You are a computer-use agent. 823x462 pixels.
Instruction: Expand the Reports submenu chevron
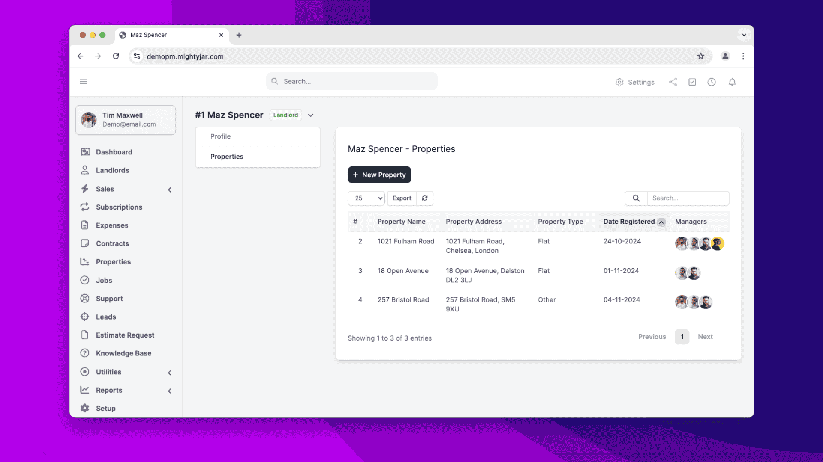coord(170,391)
